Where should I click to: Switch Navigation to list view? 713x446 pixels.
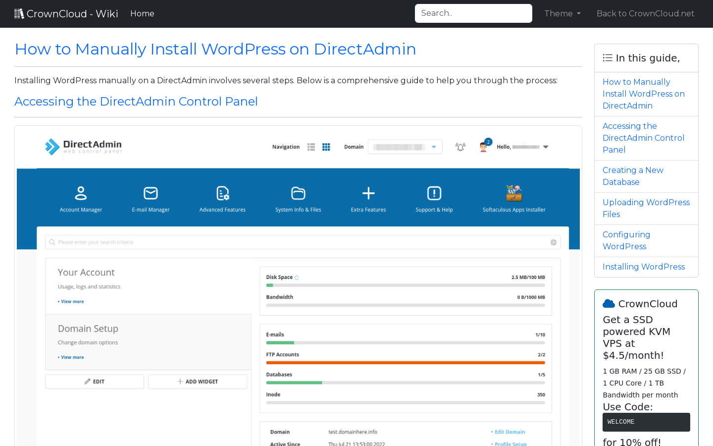pos(311,147)
